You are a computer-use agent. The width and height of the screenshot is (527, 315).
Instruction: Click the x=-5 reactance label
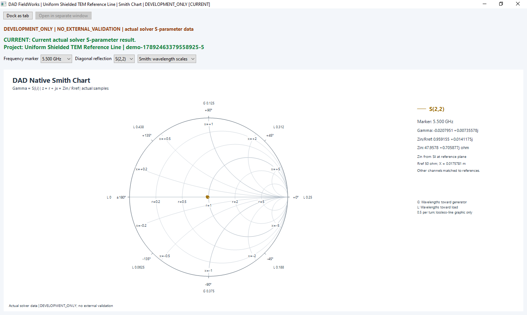[276, 226]
